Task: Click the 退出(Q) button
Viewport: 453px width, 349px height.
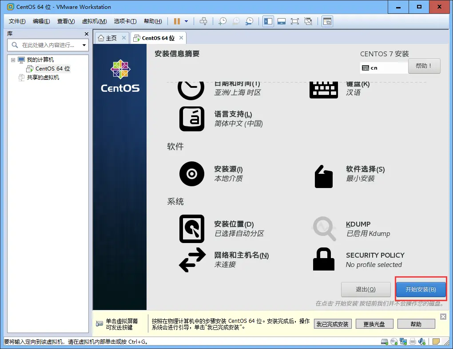Action: pyautogui.click(x=366, y=289)
